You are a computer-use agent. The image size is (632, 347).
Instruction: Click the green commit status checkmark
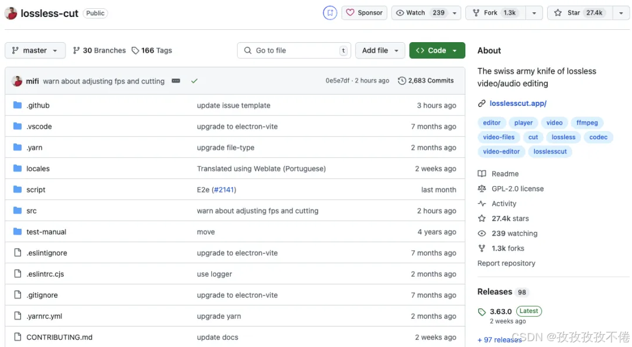(x=194, y=81)
